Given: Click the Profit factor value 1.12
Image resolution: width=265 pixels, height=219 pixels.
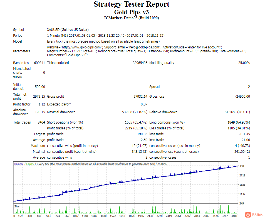Looking at the screenshot, I should (42, 104).
